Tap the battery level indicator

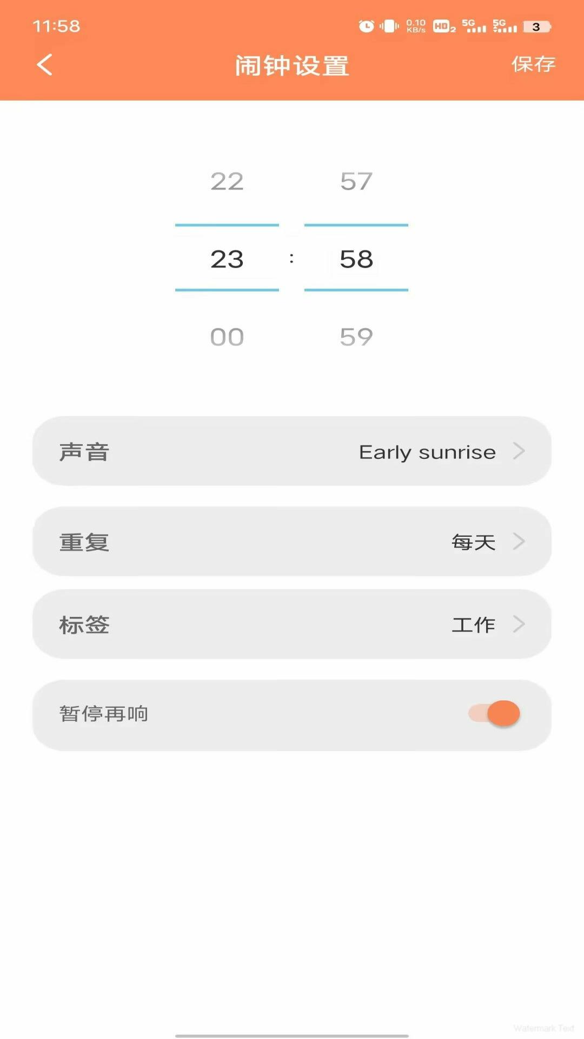[536, 27]
